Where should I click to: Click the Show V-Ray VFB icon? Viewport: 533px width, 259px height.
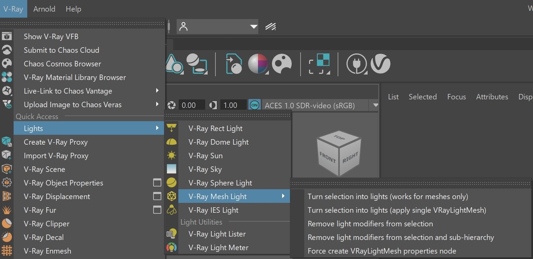7,36
